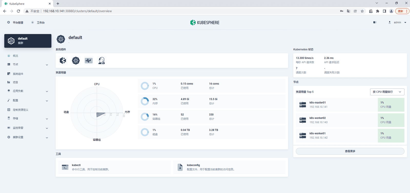Viewport: 410px width, 193px height.
Task: Click the 13.300 times/s API requests value
Action: 305,58
